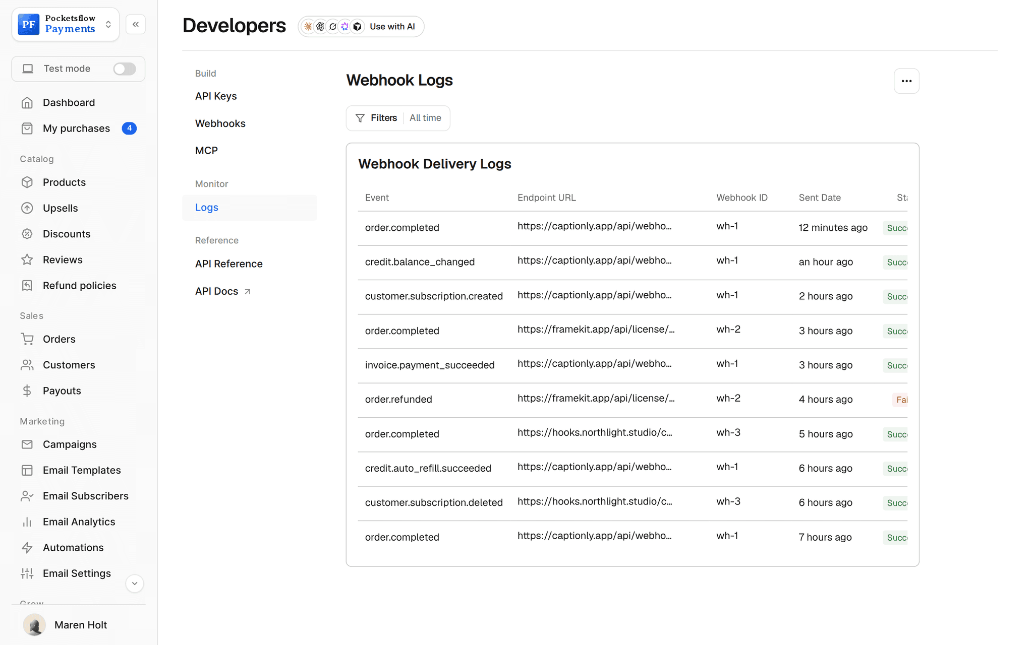Click the Campaigns envelope icon
1033x645 pixels.
[x=27, y=444]
